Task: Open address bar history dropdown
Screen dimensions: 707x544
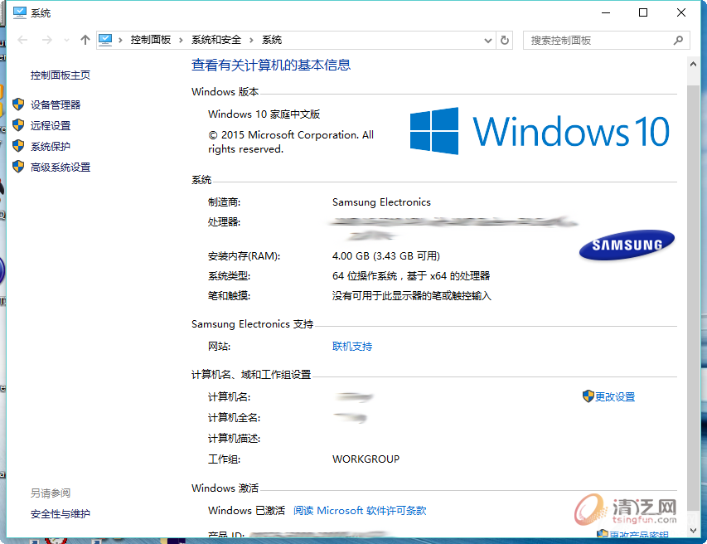Action: click(x=488, y=41)
